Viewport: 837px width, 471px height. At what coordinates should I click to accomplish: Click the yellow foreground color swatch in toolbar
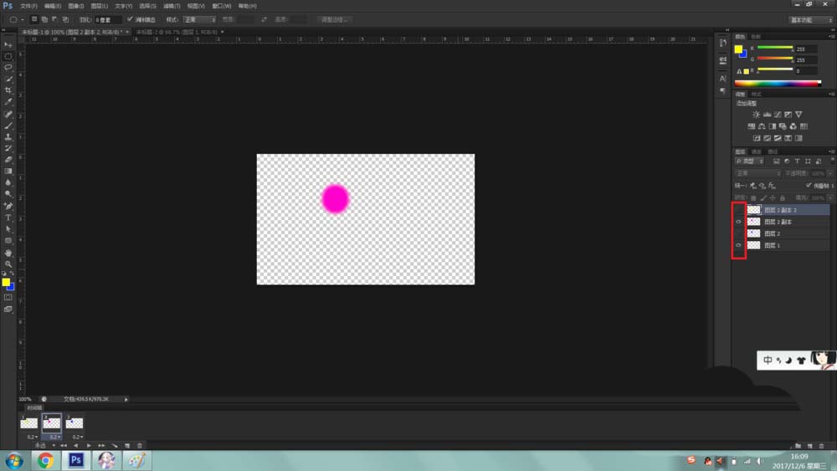tap(5, 282)
